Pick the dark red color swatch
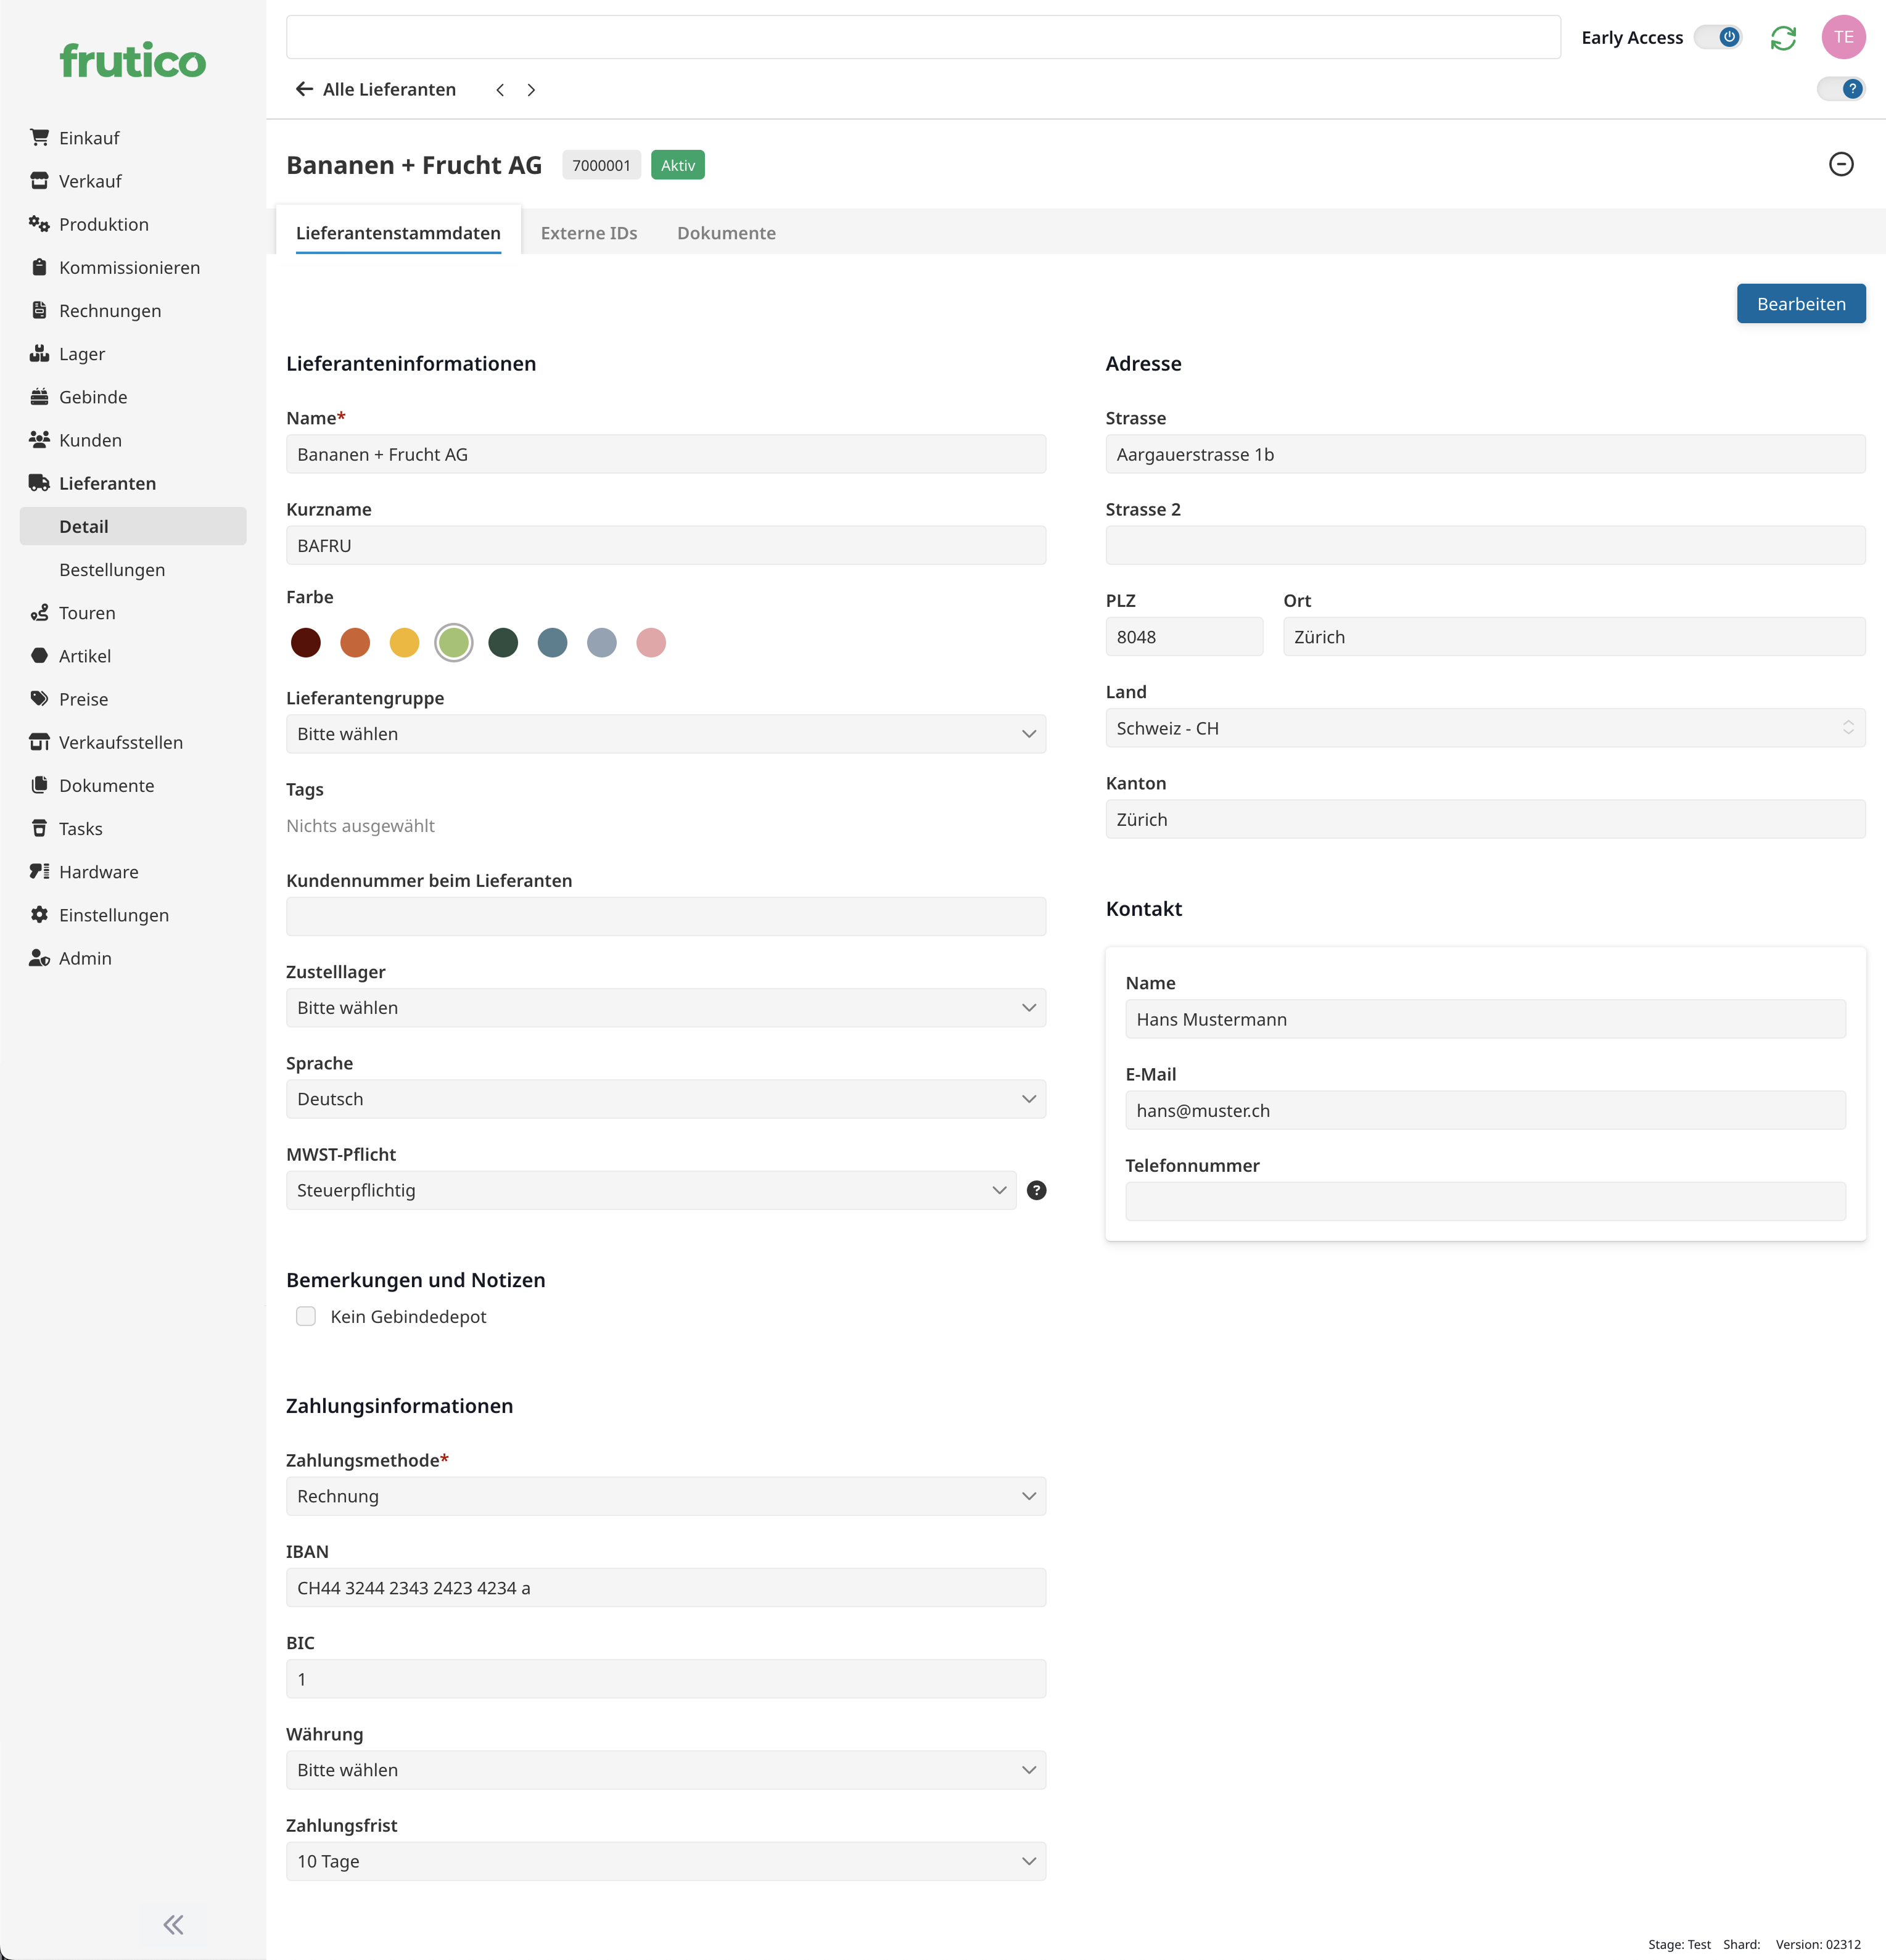The height and width of the screenshot is (1960, 1886). point(306,642)
